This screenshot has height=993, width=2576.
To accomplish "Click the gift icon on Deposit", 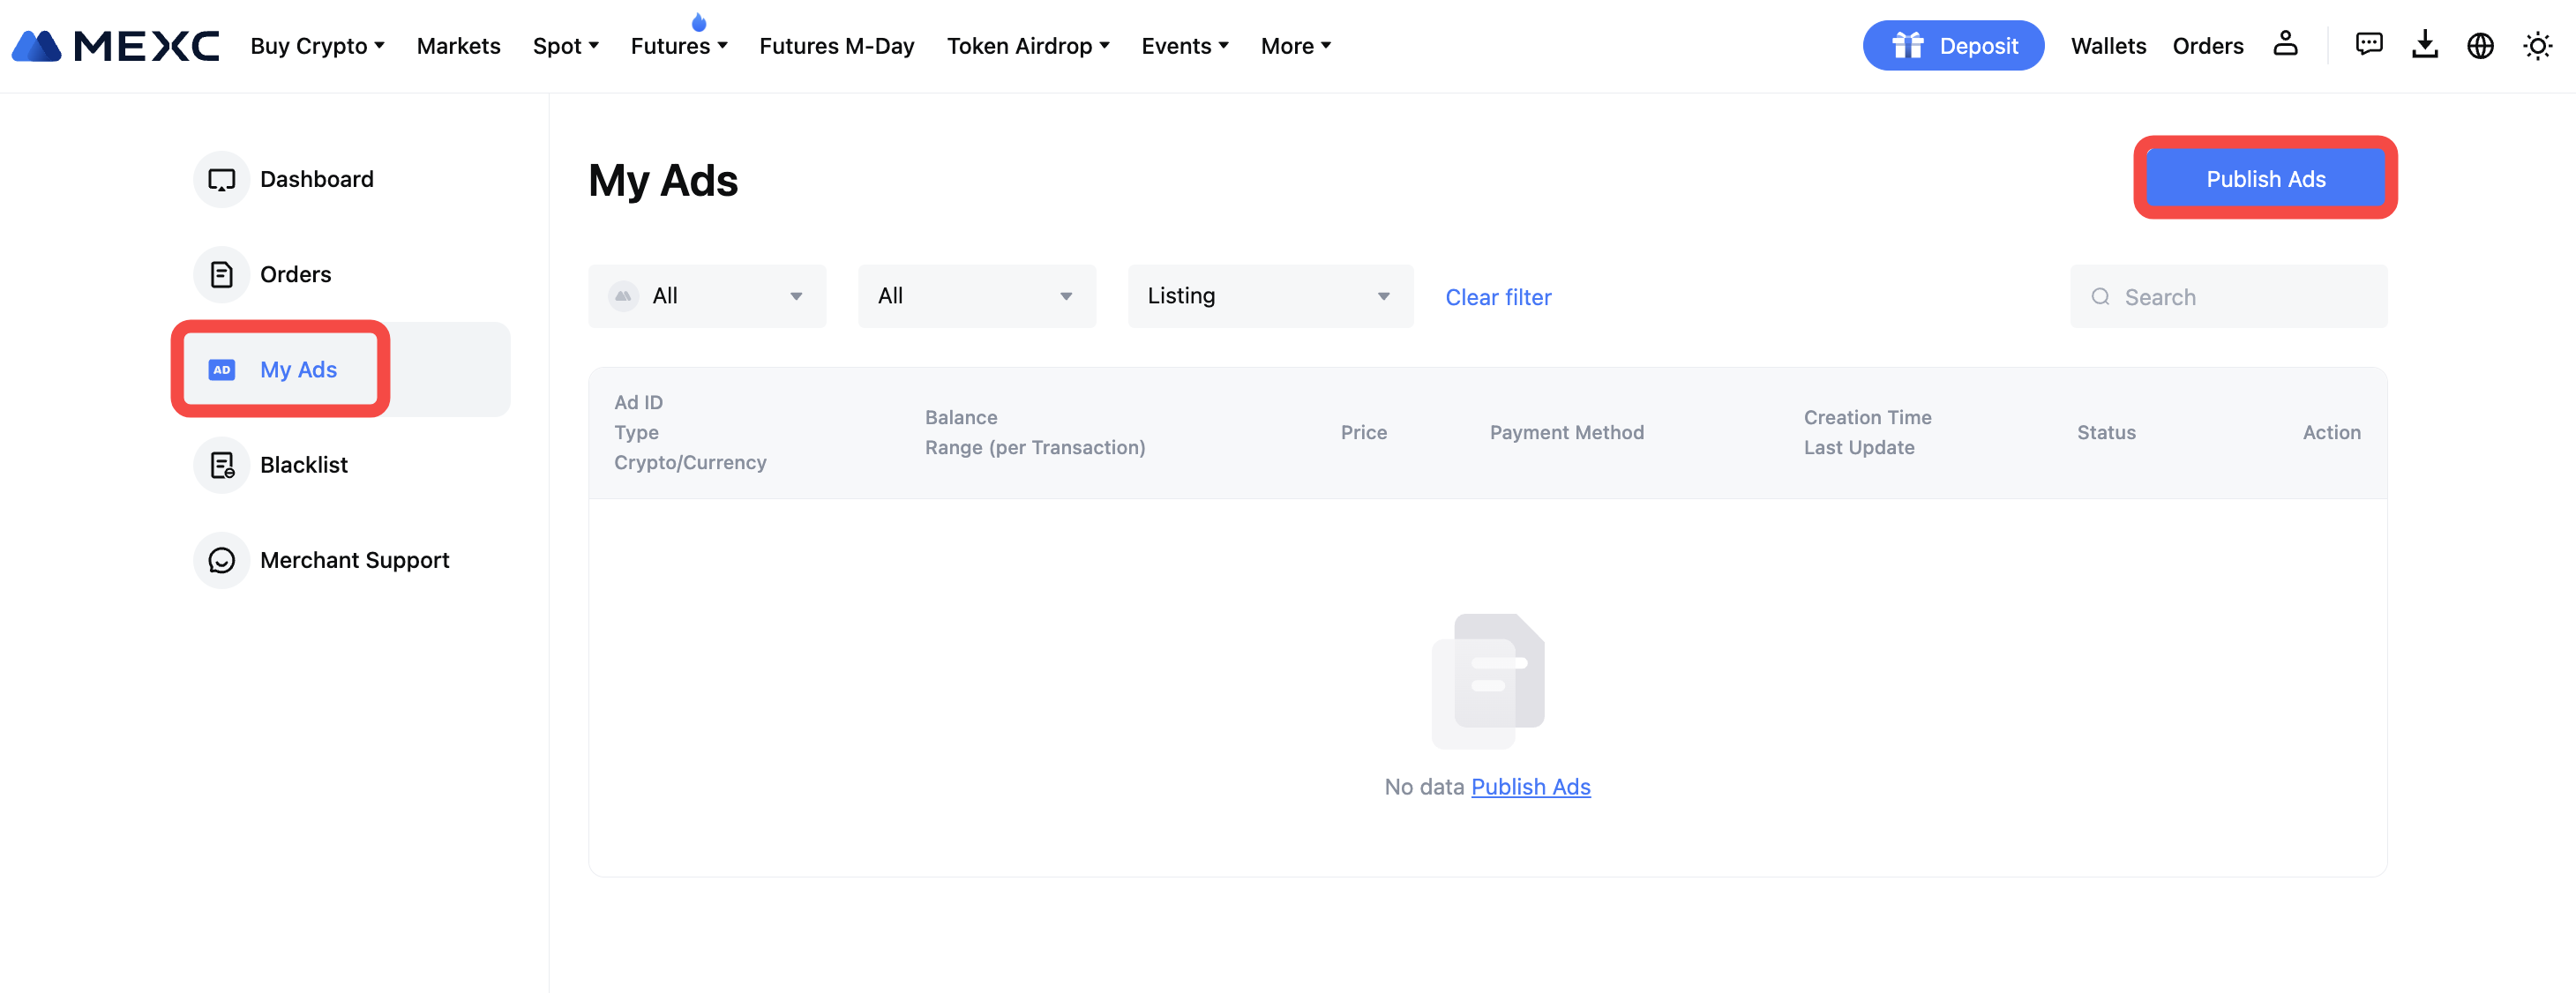I will [1907, 45].
